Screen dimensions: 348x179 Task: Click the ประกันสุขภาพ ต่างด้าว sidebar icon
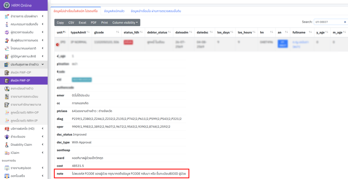tap(7, 65)
